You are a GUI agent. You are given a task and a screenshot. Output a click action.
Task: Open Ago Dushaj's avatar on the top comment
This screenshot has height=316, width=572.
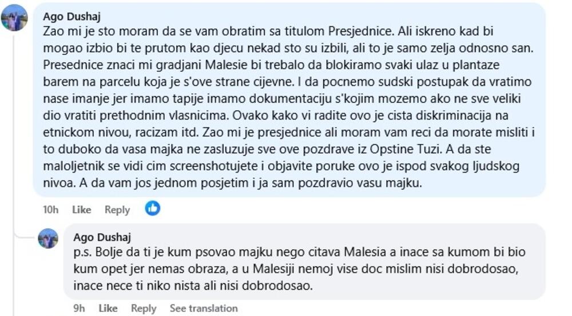(x=14, y=18)
